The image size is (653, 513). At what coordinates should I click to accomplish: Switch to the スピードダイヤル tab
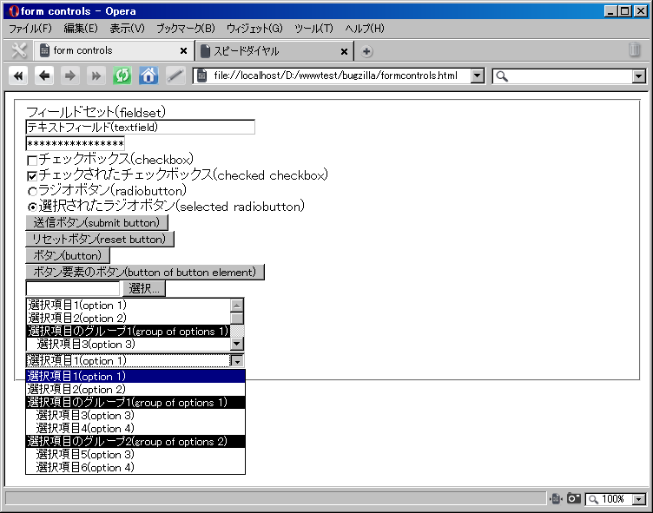(274, 51)
